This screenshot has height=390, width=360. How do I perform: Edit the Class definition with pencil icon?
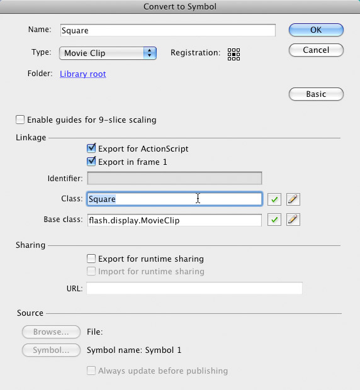tap(293, 199)
